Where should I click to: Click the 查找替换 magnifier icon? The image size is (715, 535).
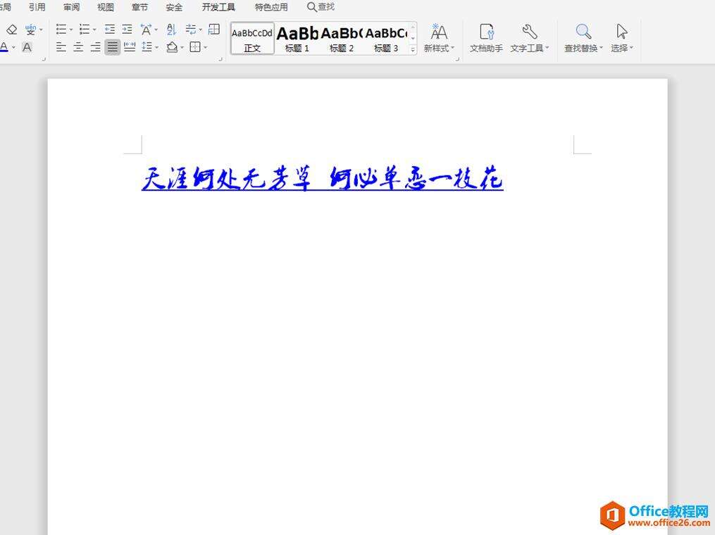(x=583, y=32)
